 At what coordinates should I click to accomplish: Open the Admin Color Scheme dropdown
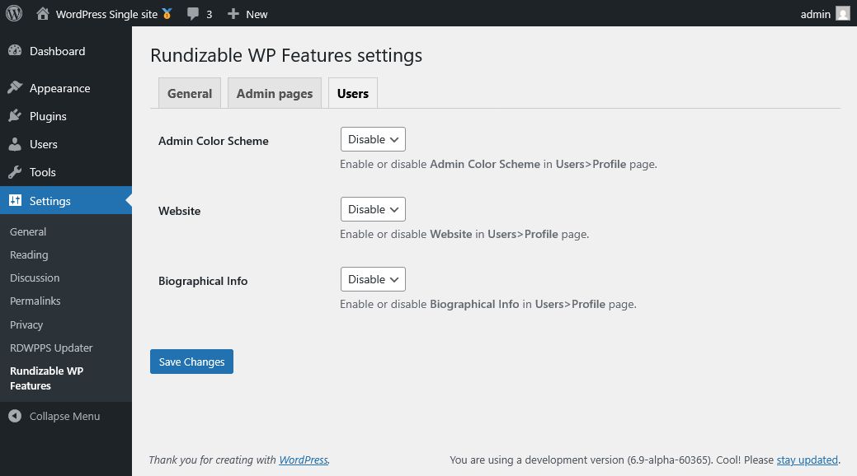point(372,139)
